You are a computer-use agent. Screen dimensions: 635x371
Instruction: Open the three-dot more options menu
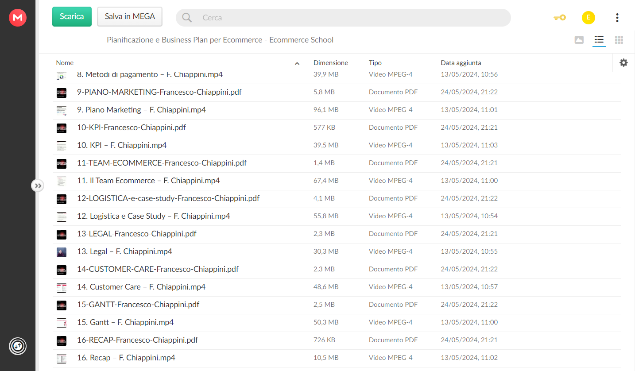(617, 18)
